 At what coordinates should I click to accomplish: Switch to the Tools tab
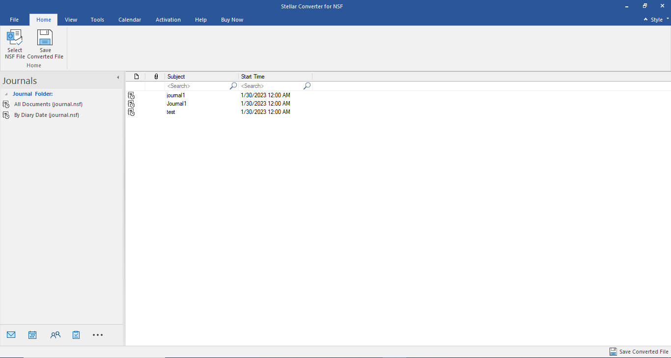[97, 20]
